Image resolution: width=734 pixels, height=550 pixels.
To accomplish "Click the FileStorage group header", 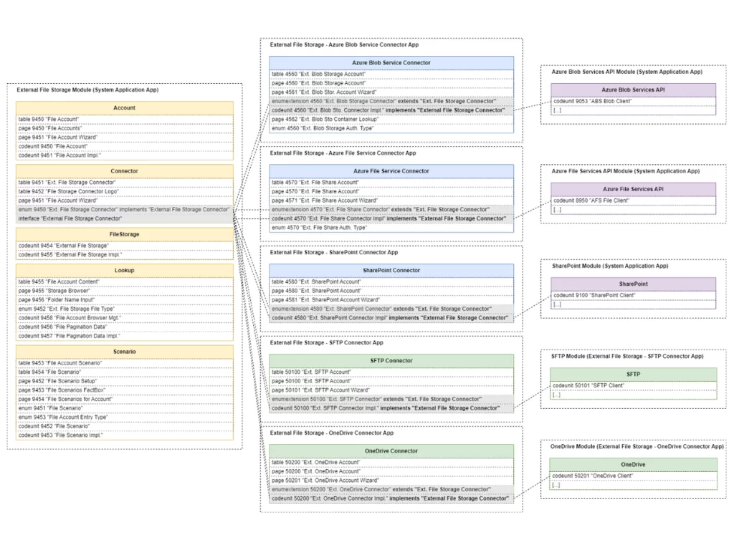I will click(125, 234).
